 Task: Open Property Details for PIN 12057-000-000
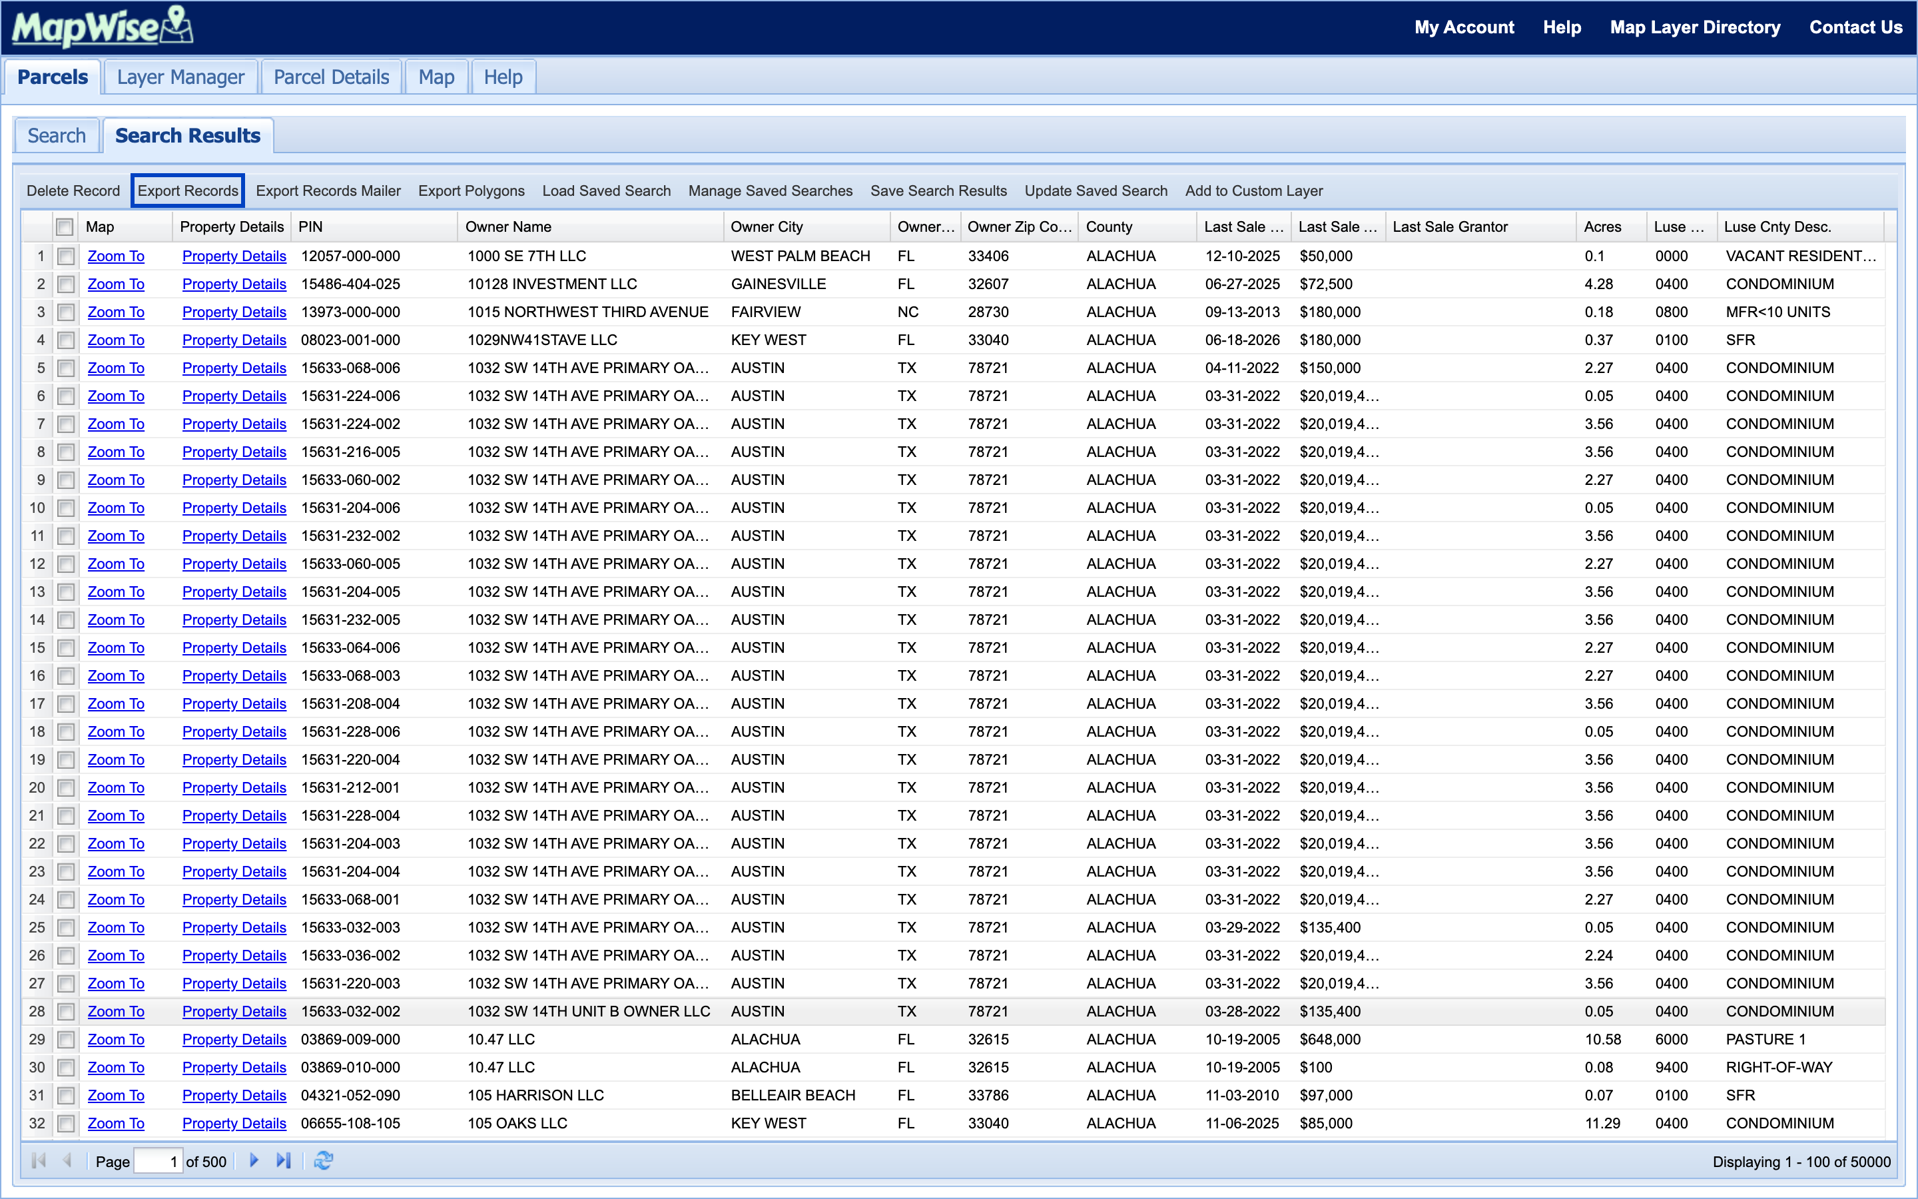tap(234, 256)
